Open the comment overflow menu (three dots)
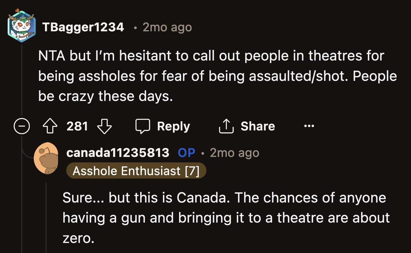Image resolution: width=411 pixels, height=253 pixels. 309,126
